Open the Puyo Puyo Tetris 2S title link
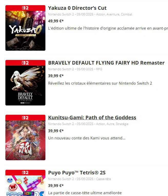Viewport: 168px width, 196px height. [77, 173]
